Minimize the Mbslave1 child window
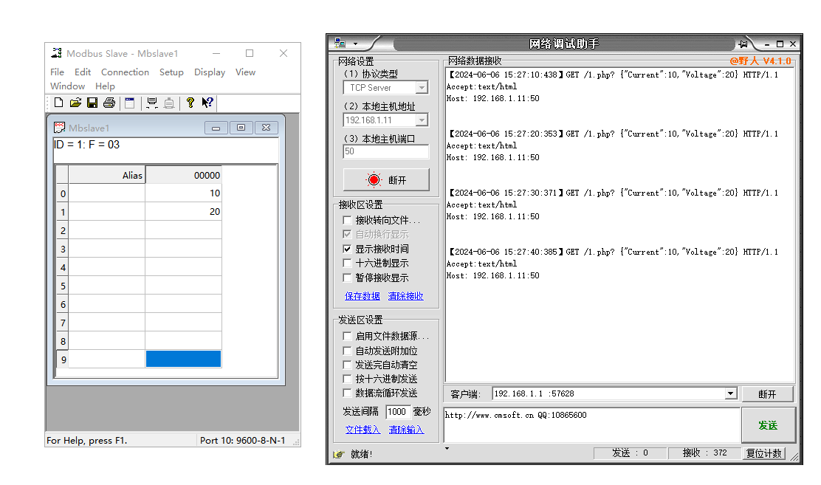821x485 pixels. [216, 128]
